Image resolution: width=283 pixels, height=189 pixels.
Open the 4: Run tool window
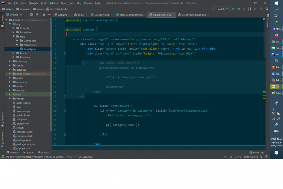[29, 153]
